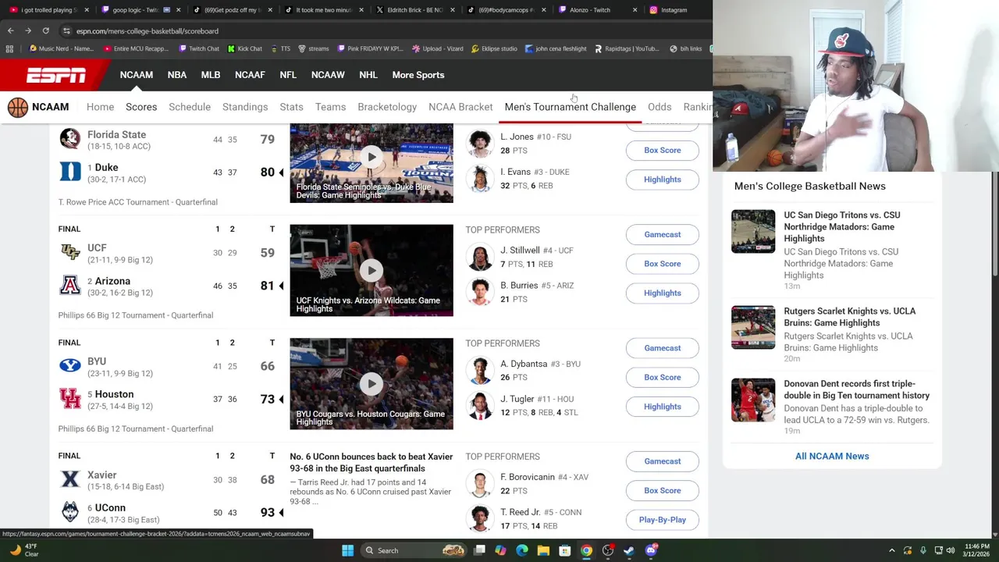Click the Duke team logo
Screen dimensions: 999x562
coord(70,172)
